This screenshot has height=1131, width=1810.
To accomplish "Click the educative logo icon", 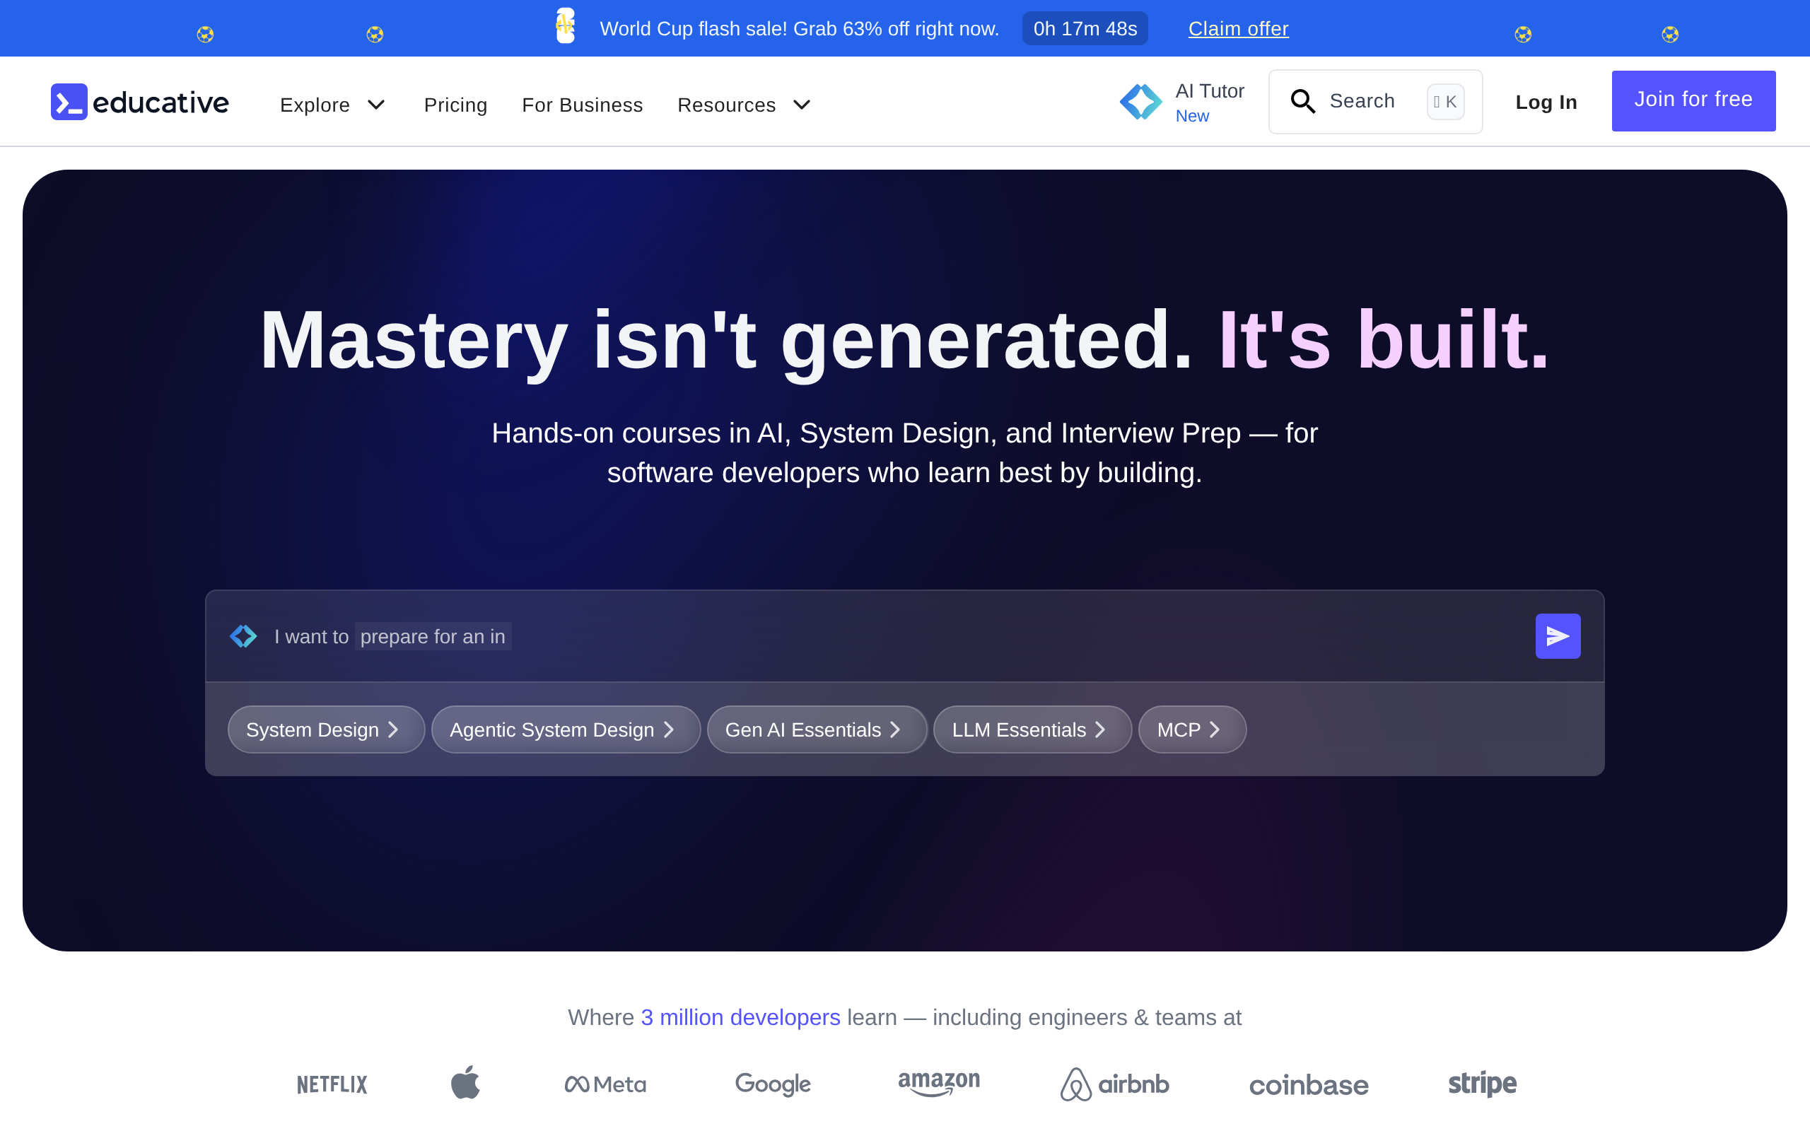I will tap(69, 102).
